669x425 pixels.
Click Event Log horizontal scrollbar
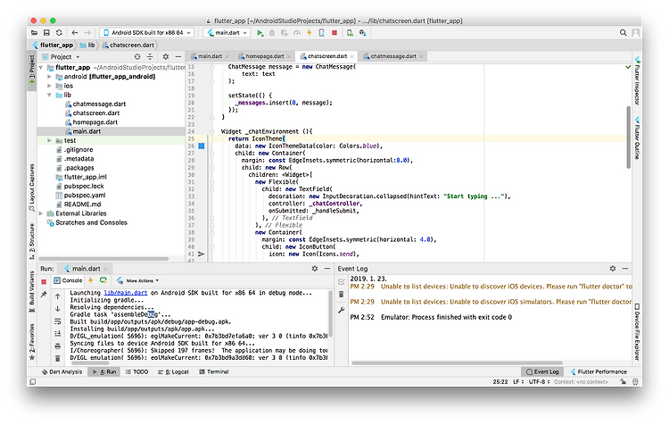click(457, 363)
